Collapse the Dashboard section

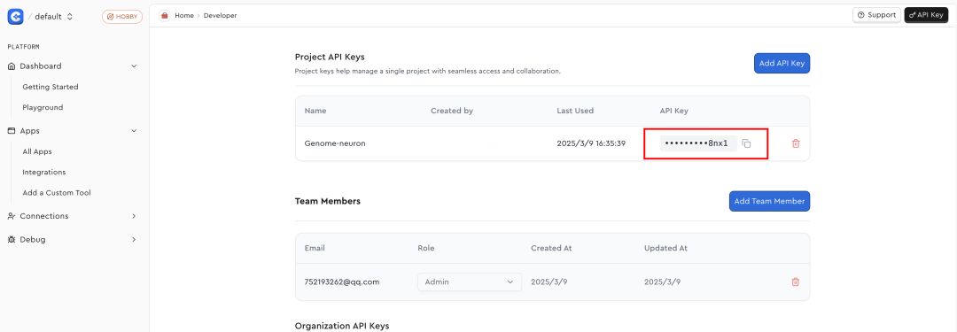pyautogui.click(x=134, y=66)
